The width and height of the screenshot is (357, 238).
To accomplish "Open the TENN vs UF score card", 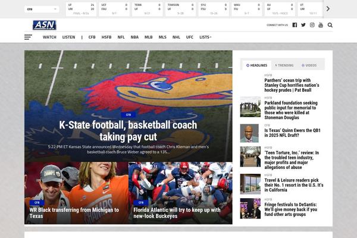I will (148, 10).
